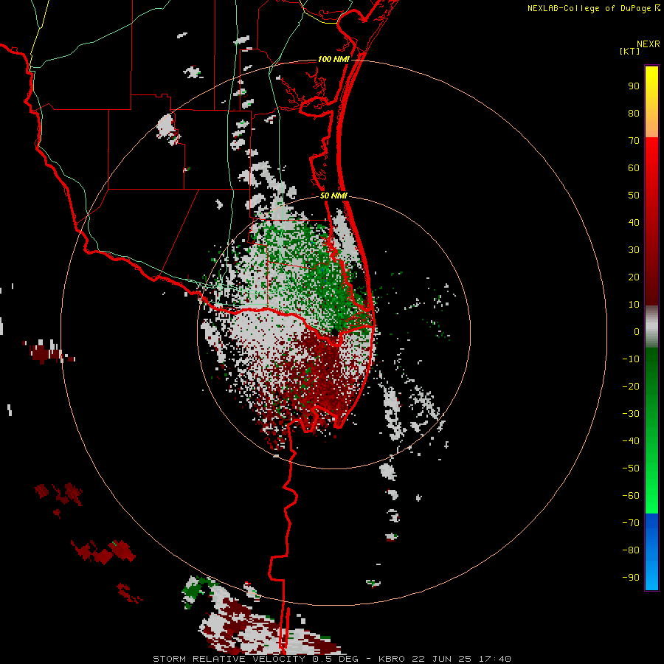
Task: Click the -50 value on the velocity scale
Action: pyautogui.click(x=631, y=468)
